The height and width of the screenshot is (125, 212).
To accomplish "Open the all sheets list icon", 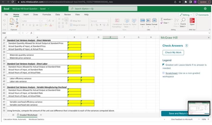I will tap(13, 115).
